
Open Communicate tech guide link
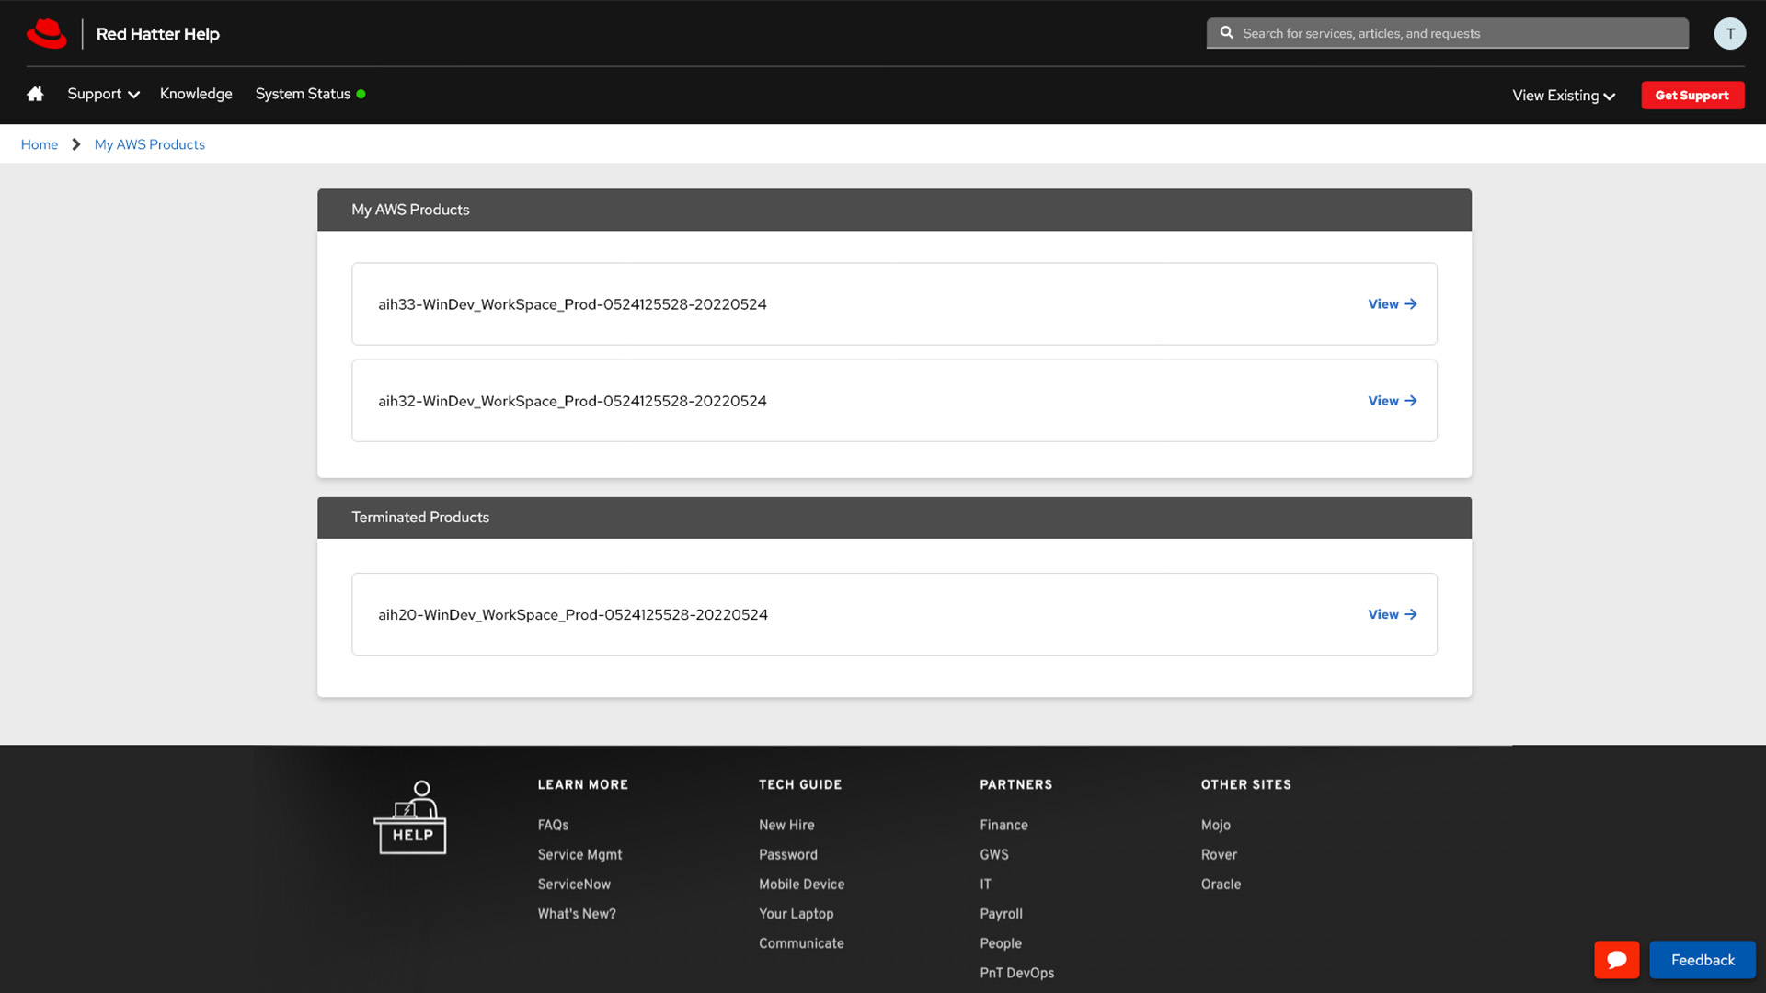(x=801, y=942)
